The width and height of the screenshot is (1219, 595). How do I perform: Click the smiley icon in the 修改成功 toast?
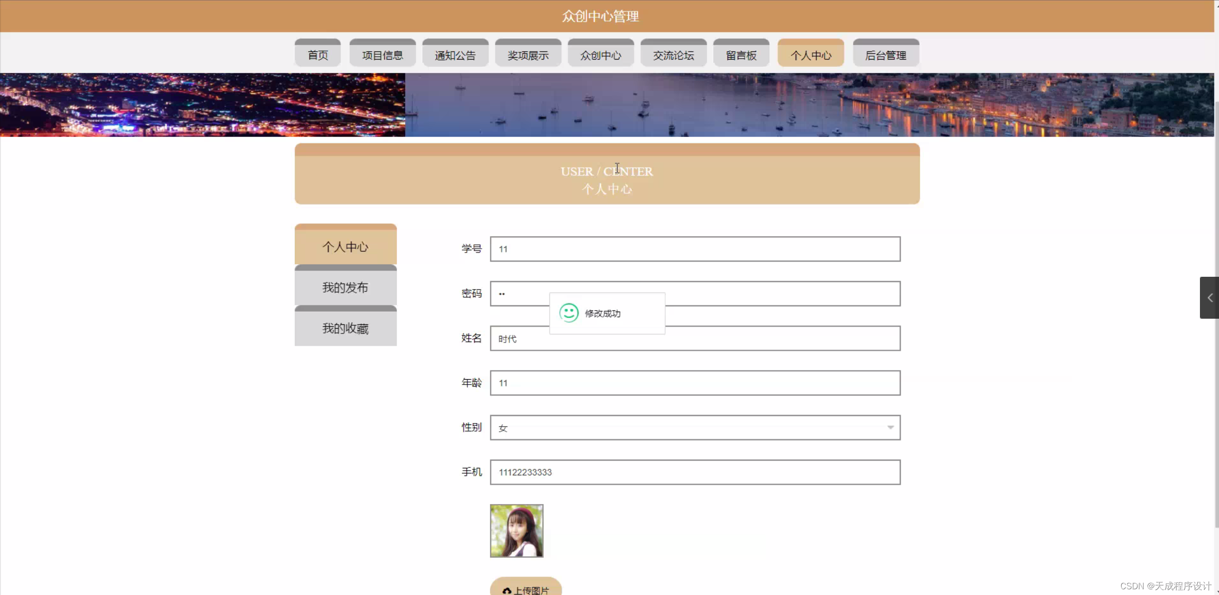[568, 313]
